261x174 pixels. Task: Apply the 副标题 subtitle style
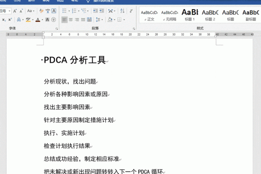click(251, 16)
